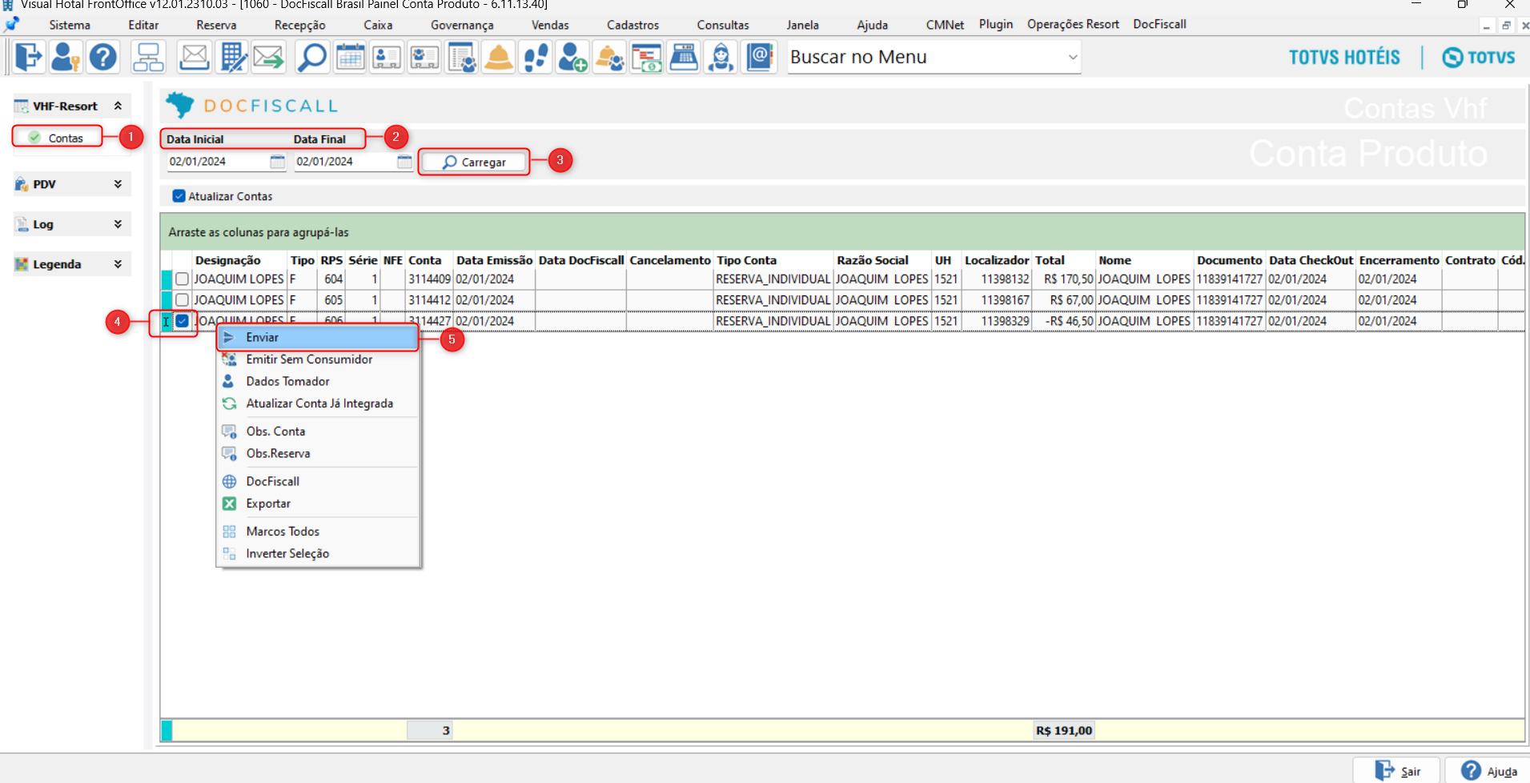Click the add person toolbar icon
This screenshot has width=1530, height=783.
(x=572, y=57)
